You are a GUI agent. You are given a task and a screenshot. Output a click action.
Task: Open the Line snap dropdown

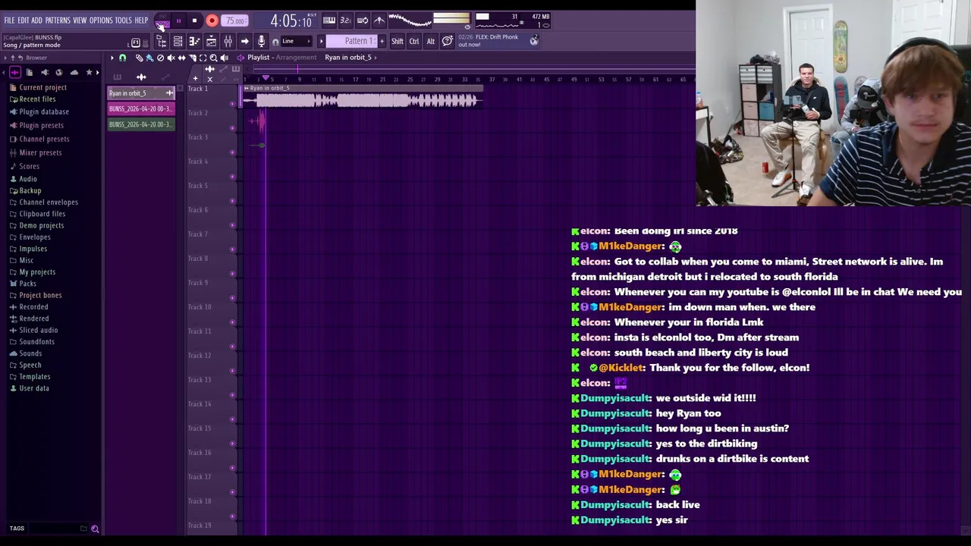click(x=297, y=41)
